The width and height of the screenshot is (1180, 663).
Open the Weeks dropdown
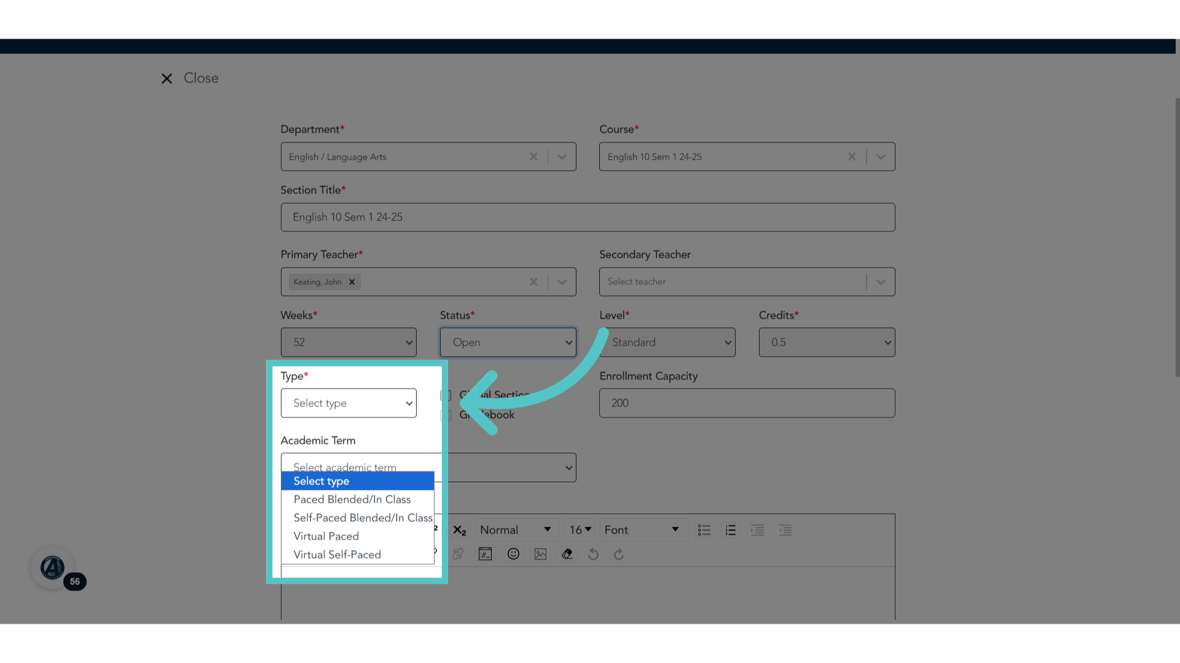coord(348,343)
